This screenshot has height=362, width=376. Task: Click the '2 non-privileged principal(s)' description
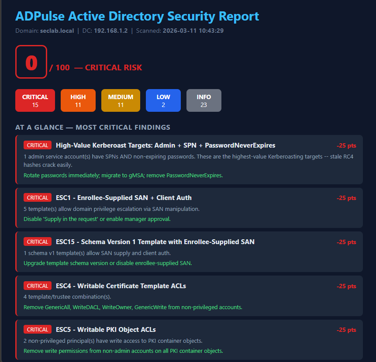[113, 341]
